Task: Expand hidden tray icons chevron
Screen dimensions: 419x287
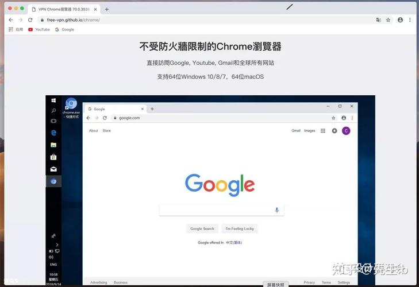Action: pos(57,245)
